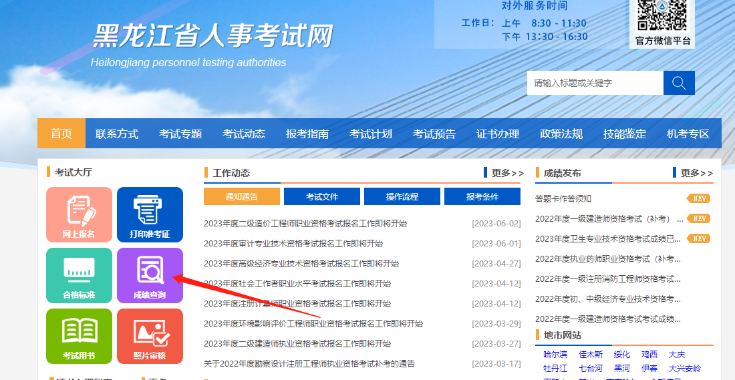Click the 考试用书 book icon tile
The width and height of the screenshot is (735, 380).
point(79,336)
